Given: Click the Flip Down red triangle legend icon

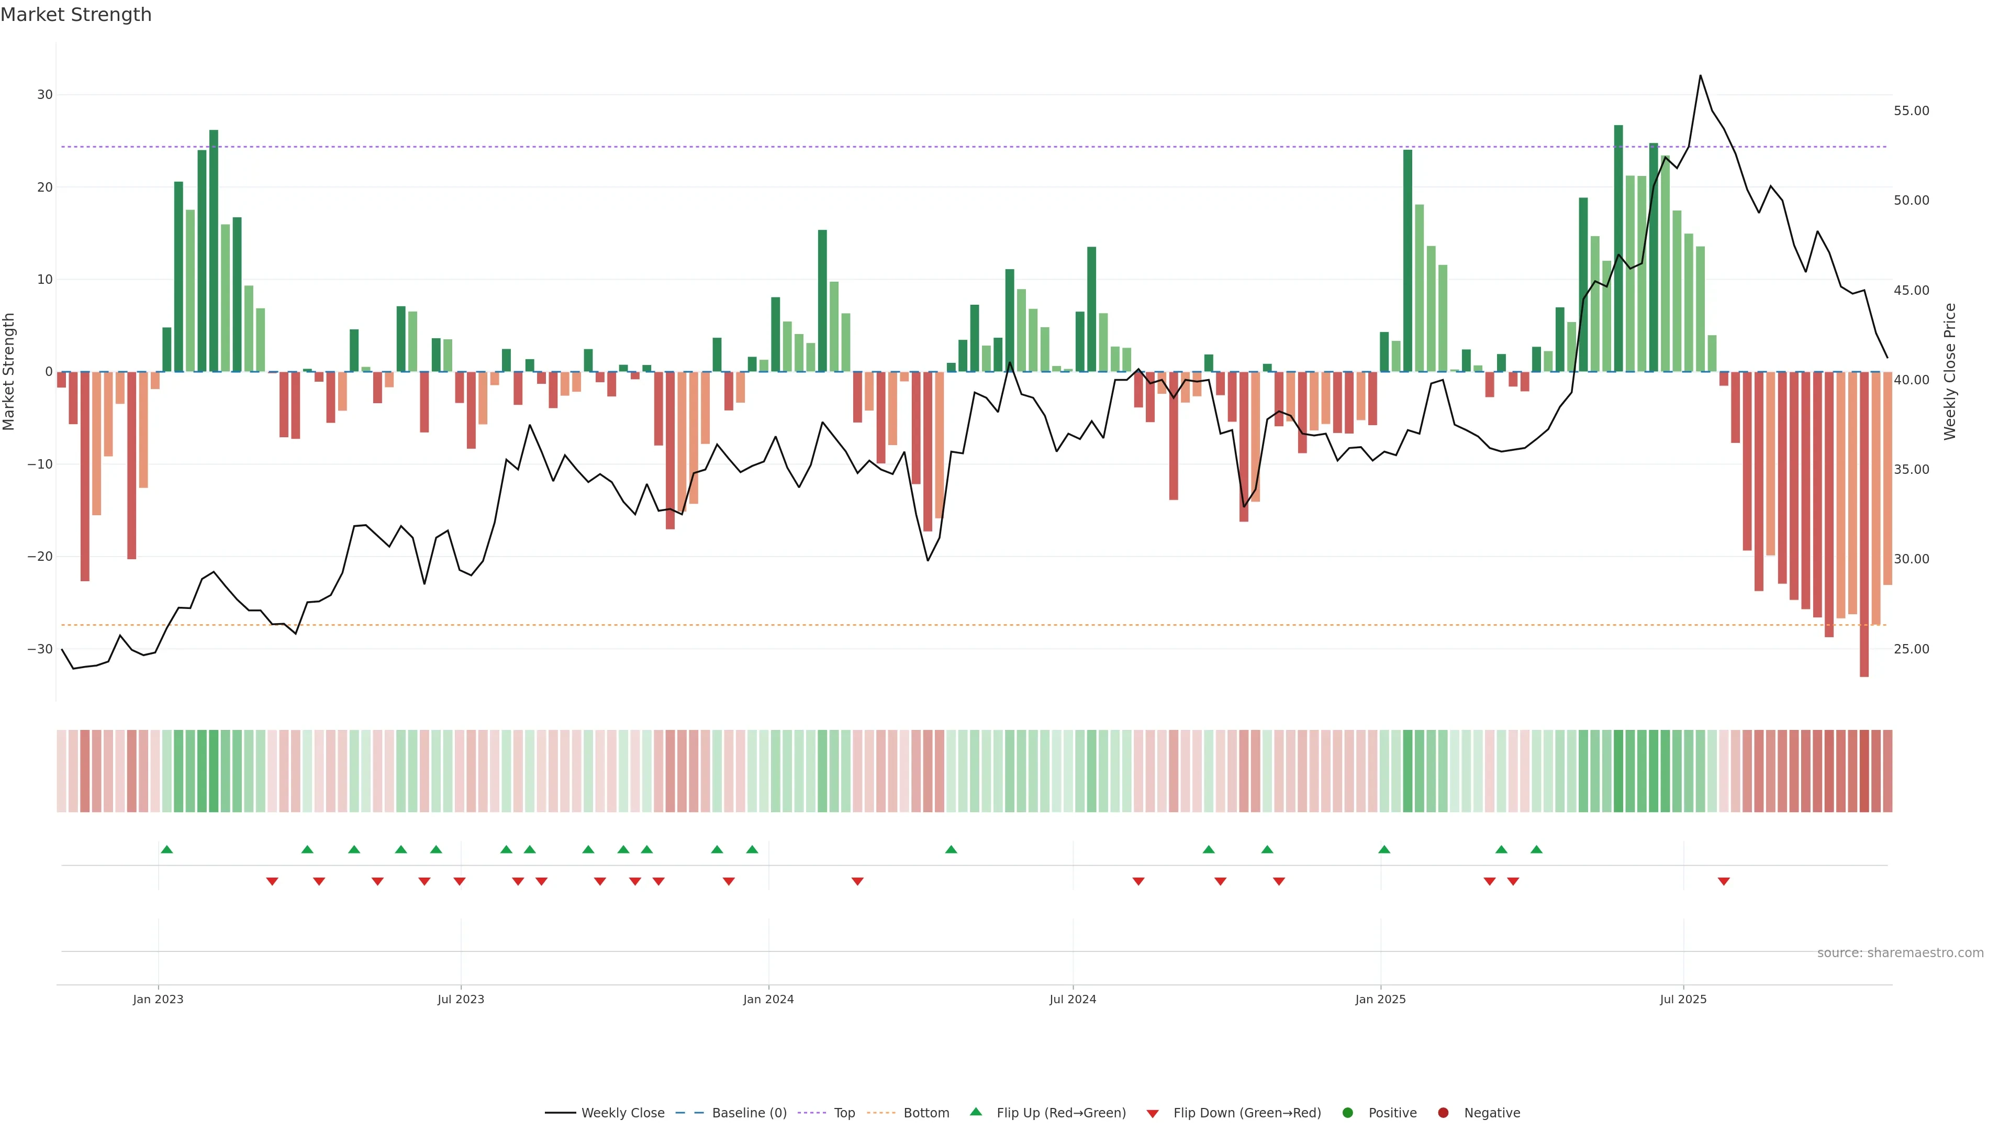Looking at the screenshot, I should click(1153, 1114).
